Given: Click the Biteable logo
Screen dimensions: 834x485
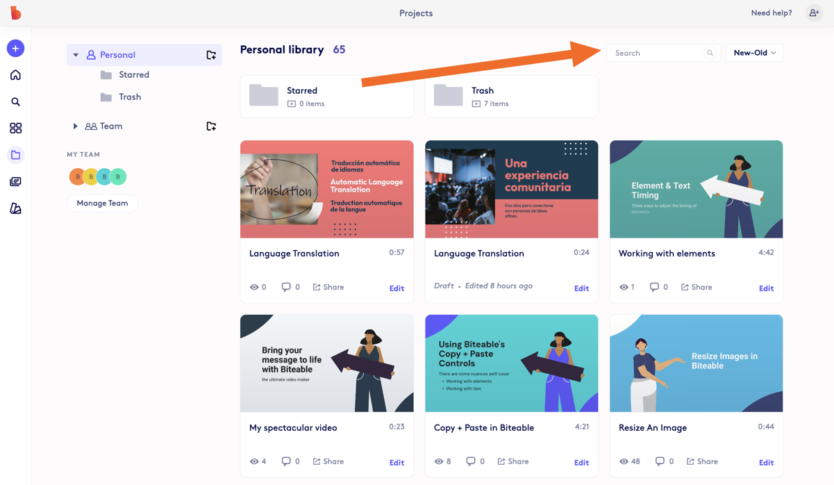Looking at the screenshot, I should [x=15, y=13].
